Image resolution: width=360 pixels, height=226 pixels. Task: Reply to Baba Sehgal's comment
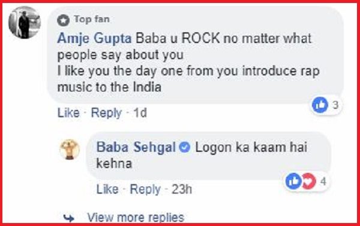point(145,190)
